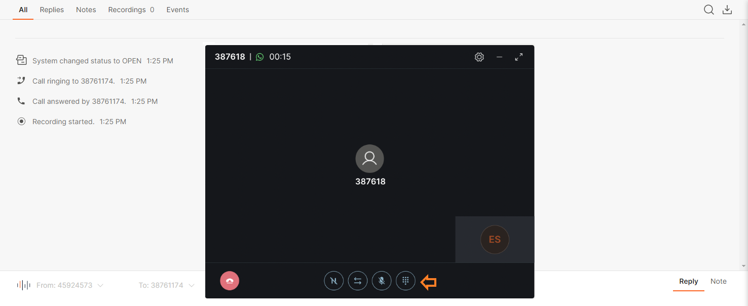Open call settings gear icon

(479, 57)
